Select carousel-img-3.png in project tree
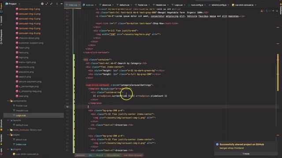The width and height of the screenshot is (282, 158). (x=28, y=18)
